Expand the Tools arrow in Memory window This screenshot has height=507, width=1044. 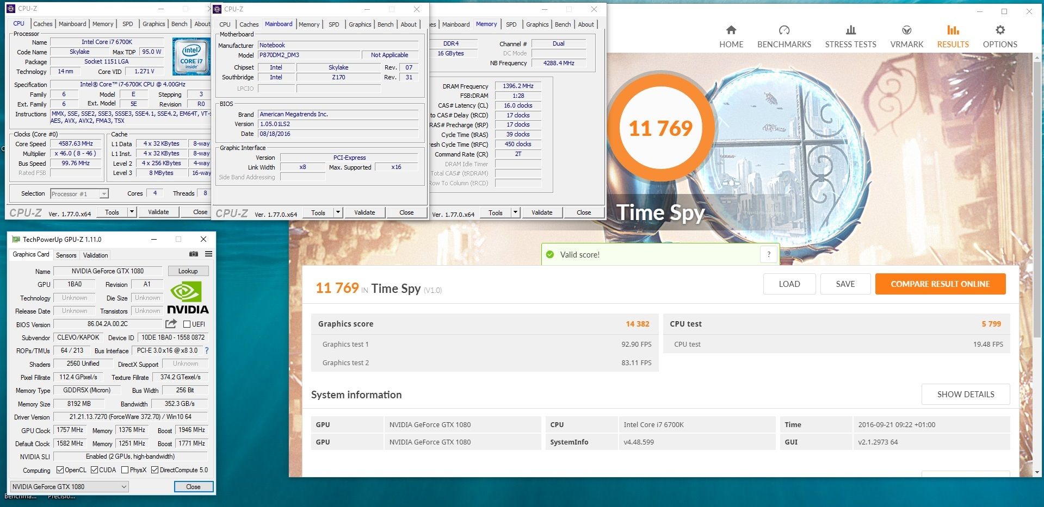(x=515, y=212)
